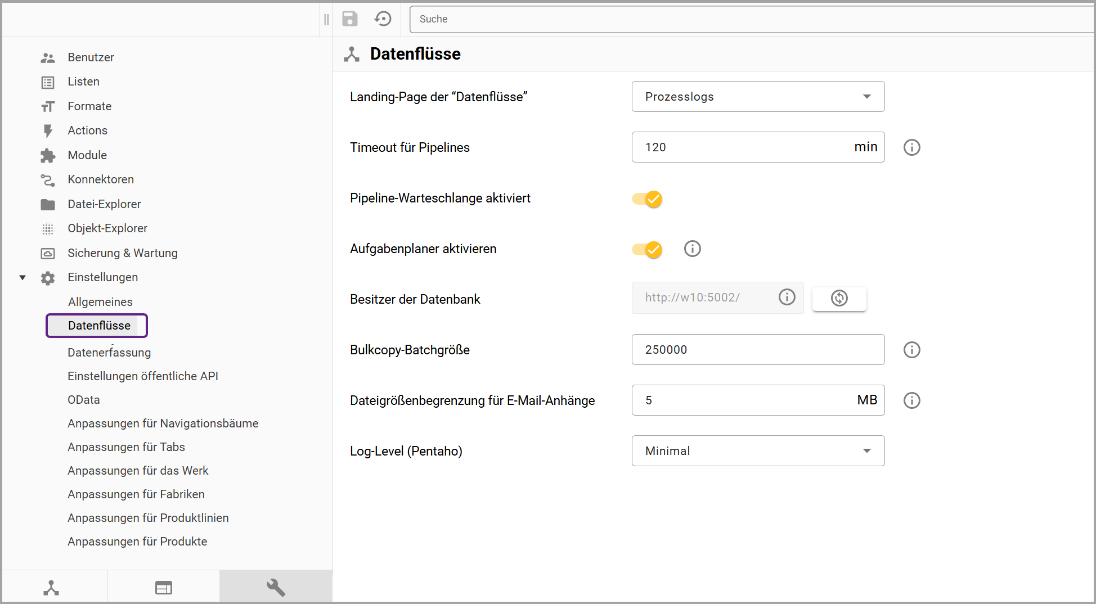Image resolution: width=1096 pixels, height=604 pixels.
Task: Click the refresh database owner button
Action: coord(839,298)
